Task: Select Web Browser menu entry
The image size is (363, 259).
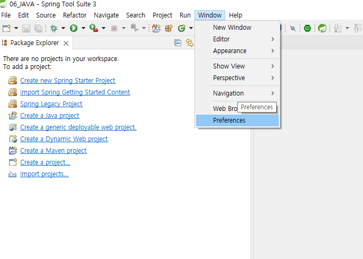Action: coord(225,108)
